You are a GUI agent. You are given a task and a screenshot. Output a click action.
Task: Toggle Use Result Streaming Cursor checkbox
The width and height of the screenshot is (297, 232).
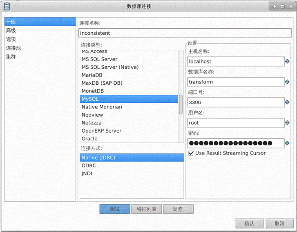[191, 153]
